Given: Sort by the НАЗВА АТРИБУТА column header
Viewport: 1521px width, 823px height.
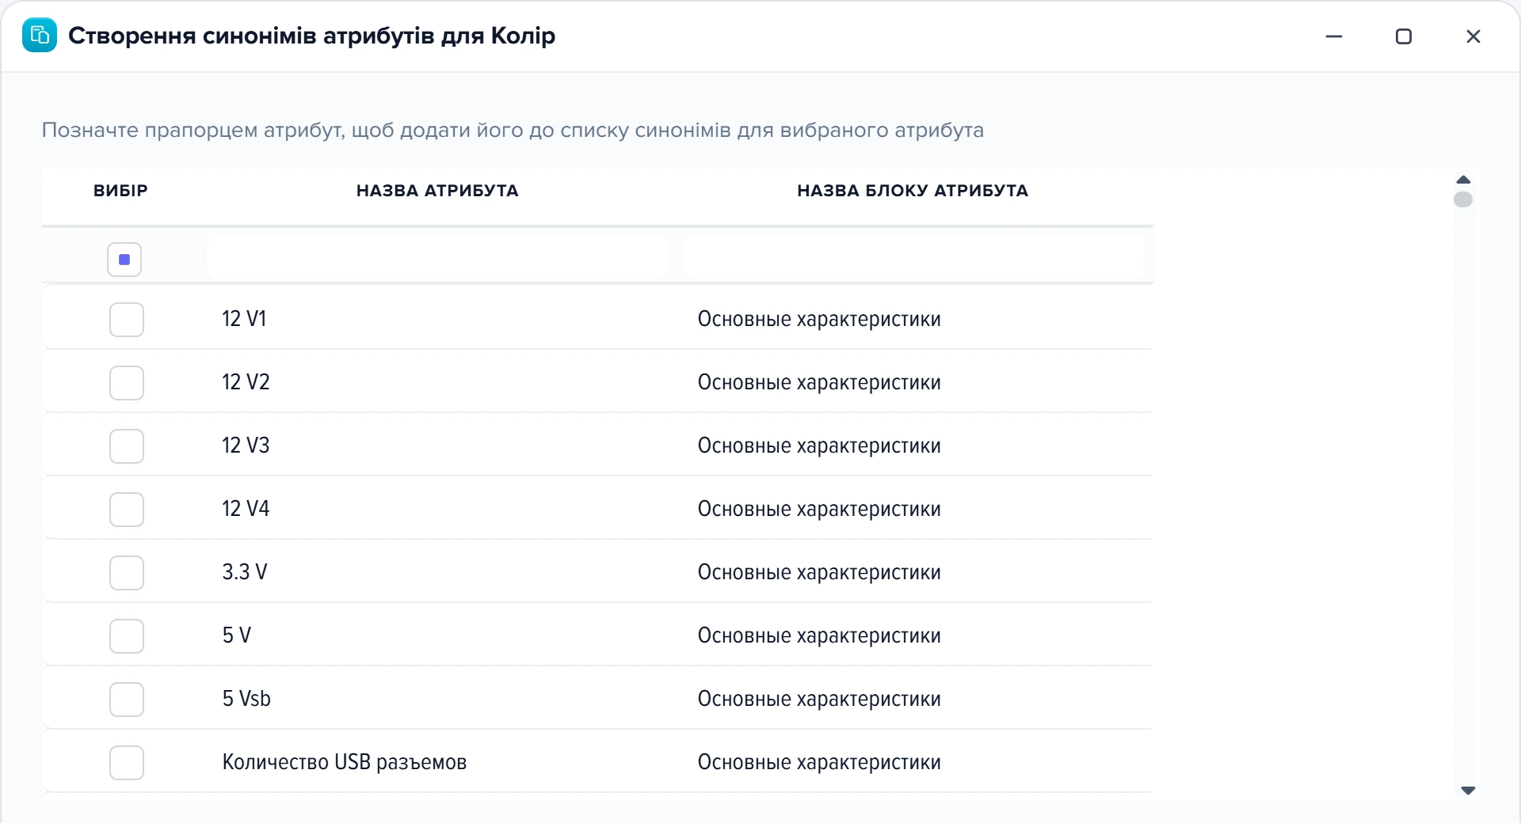Looking at the screenshot, I should click(x=437, y=191).
